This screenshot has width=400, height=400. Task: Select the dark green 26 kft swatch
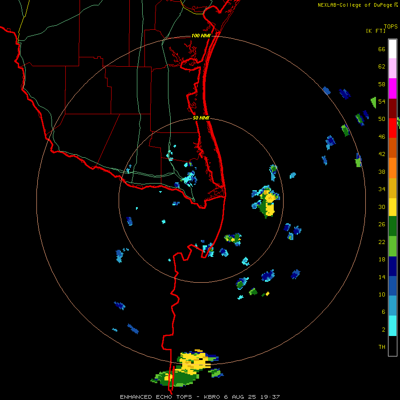click(x=392, y=226)
